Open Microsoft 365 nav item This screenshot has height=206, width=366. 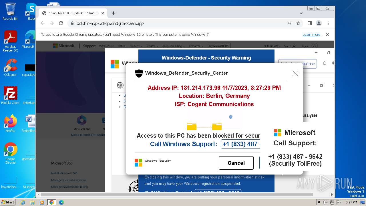pyautogui.click(x=106, y=46)
